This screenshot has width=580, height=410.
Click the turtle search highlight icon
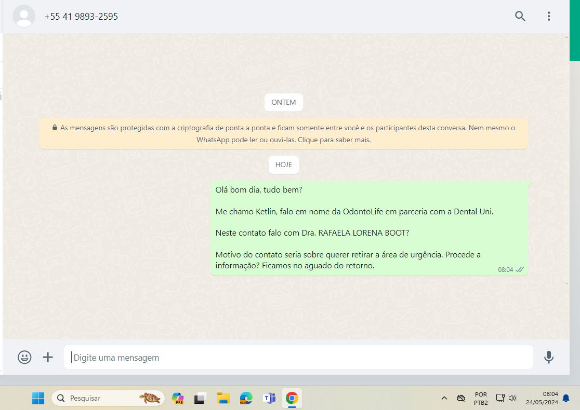(x=150, y=398)
